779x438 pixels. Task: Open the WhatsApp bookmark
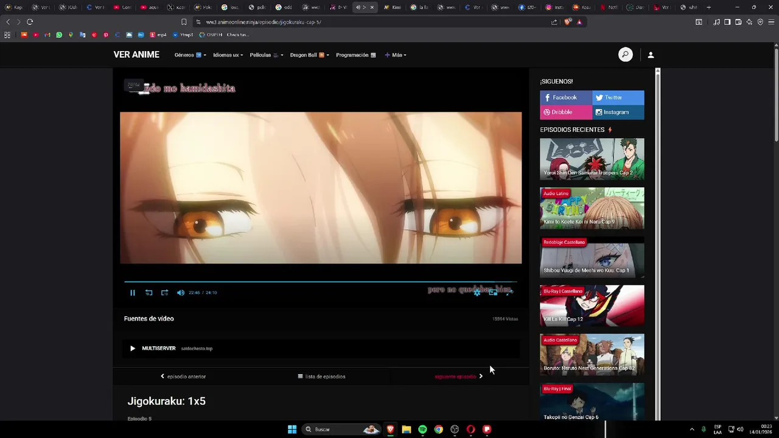pos(59,35)
